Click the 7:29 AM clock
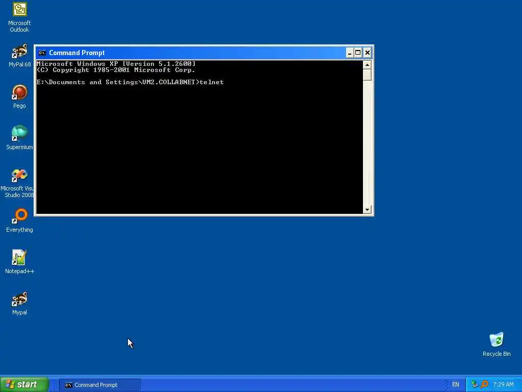The height and width of the screenshot is (392, 522). point(503,385)
